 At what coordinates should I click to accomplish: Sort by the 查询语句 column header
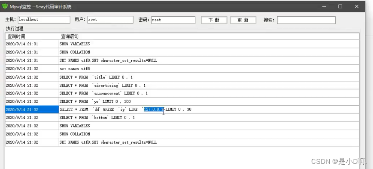(209, 36)
